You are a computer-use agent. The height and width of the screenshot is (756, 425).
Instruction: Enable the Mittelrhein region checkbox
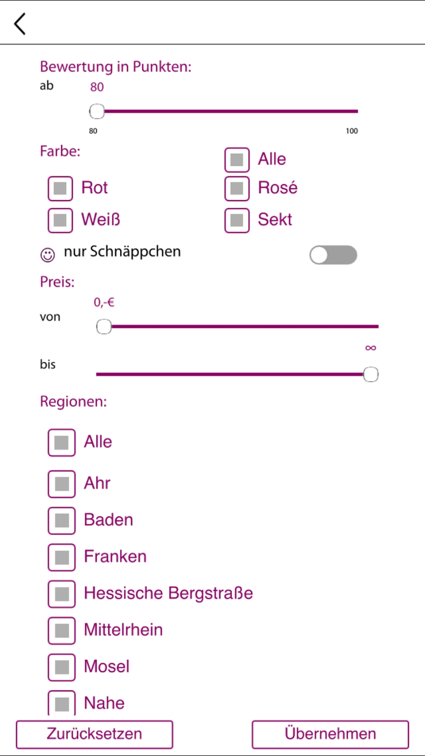(x=62, y=631)
